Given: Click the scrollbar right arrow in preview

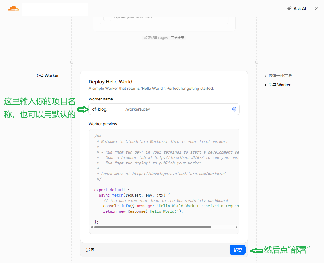Looking at the screenshot, I should click(x=236, y=227).
